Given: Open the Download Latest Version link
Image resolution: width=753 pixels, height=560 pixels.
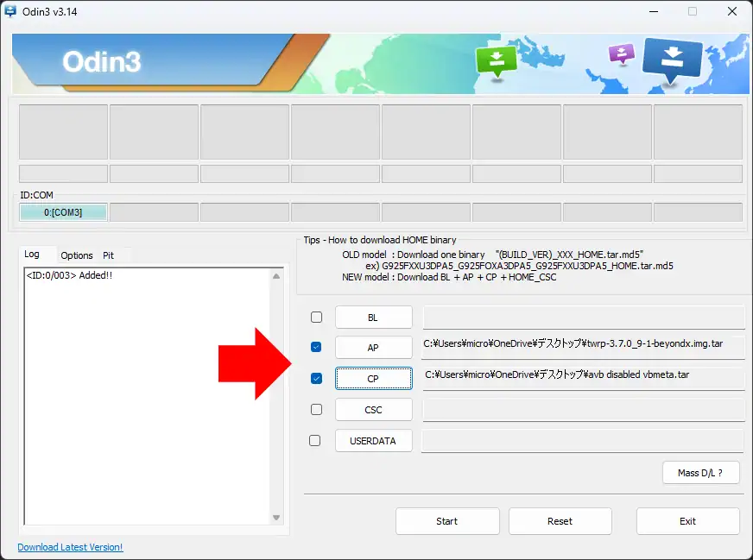Looking at the screenshot, I should click(x=70, y=547).
